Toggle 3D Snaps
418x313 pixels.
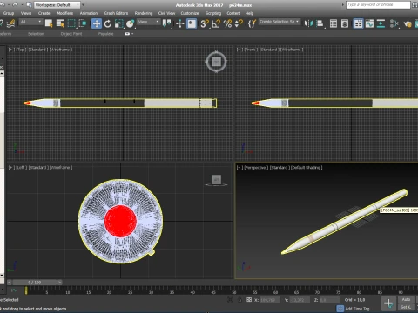(x=205, y=23)
